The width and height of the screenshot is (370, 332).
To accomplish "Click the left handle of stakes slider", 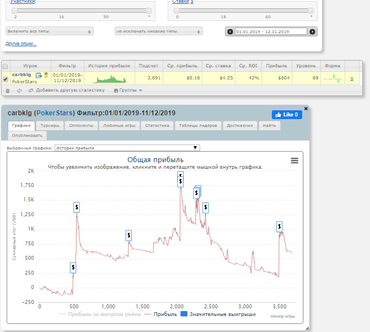I will pyautogui.click(x=176, y=10).
